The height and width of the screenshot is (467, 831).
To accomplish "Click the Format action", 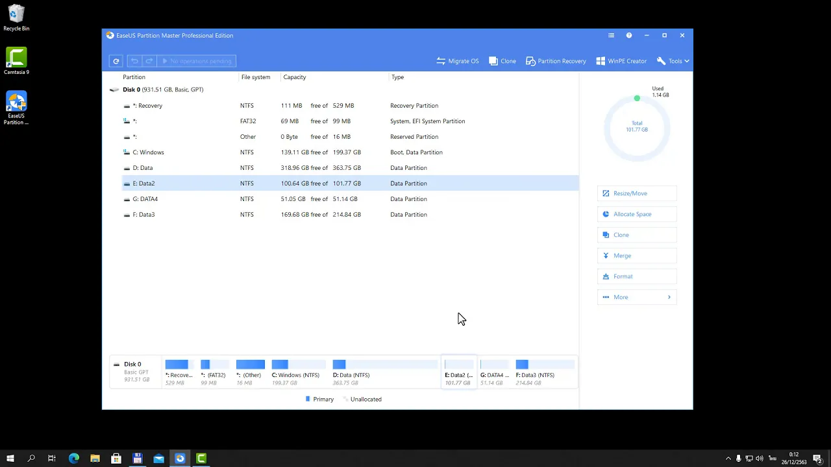I will tap(637, 276).
